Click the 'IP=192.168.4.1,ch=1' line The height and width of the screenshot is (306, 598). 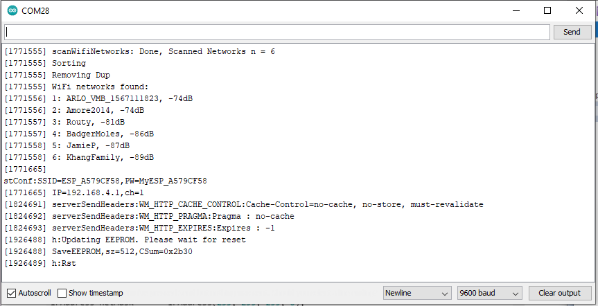[x=74, y=193]
